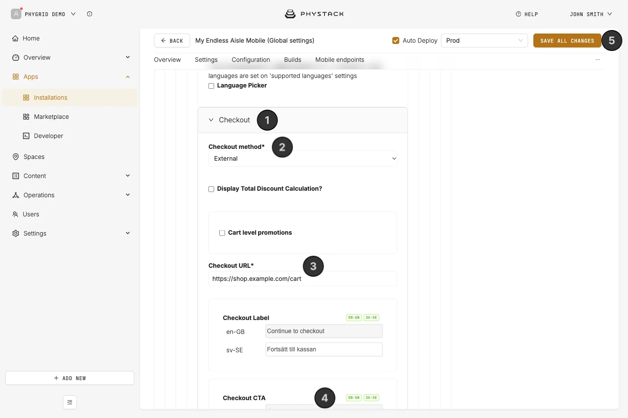Click the en-GB Checkout Label field
The image size is (628, 418).
(324, 331)
